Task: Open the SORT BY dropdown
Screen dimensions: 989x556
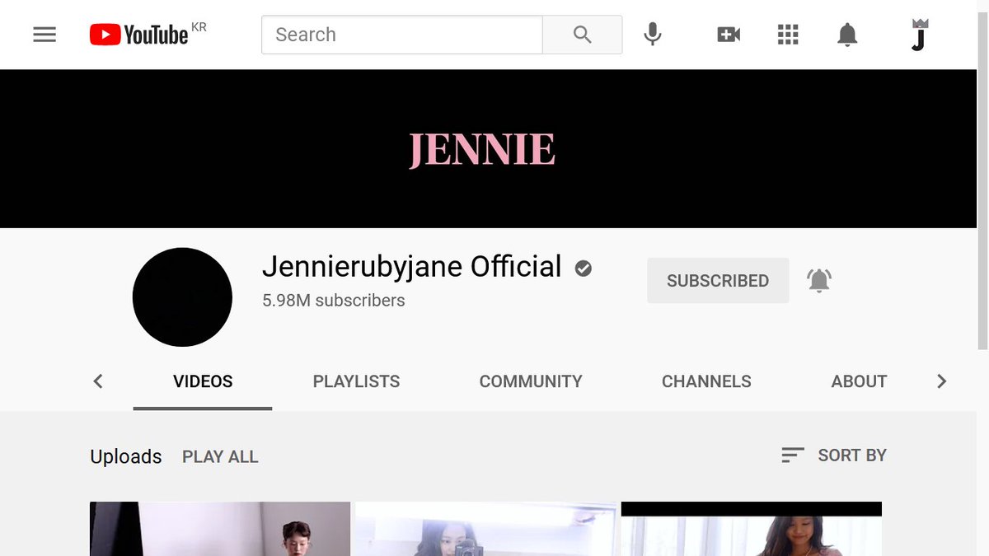Action: tap(834, 455)
